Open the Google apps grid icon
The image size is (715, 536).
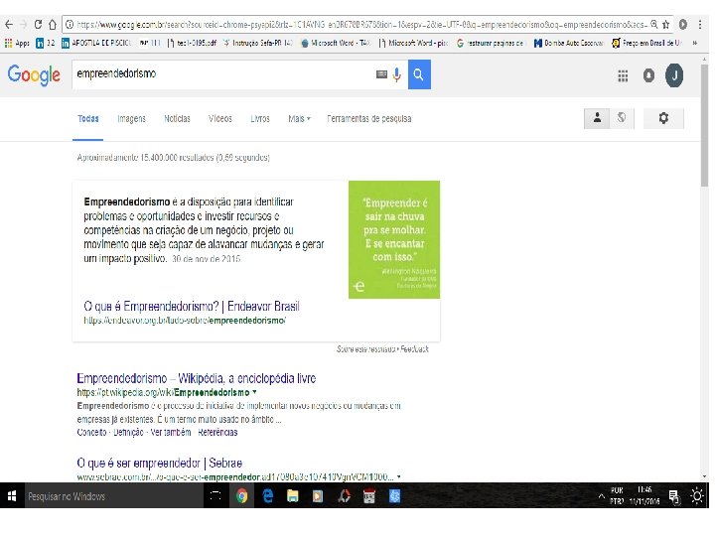[623, 75]
